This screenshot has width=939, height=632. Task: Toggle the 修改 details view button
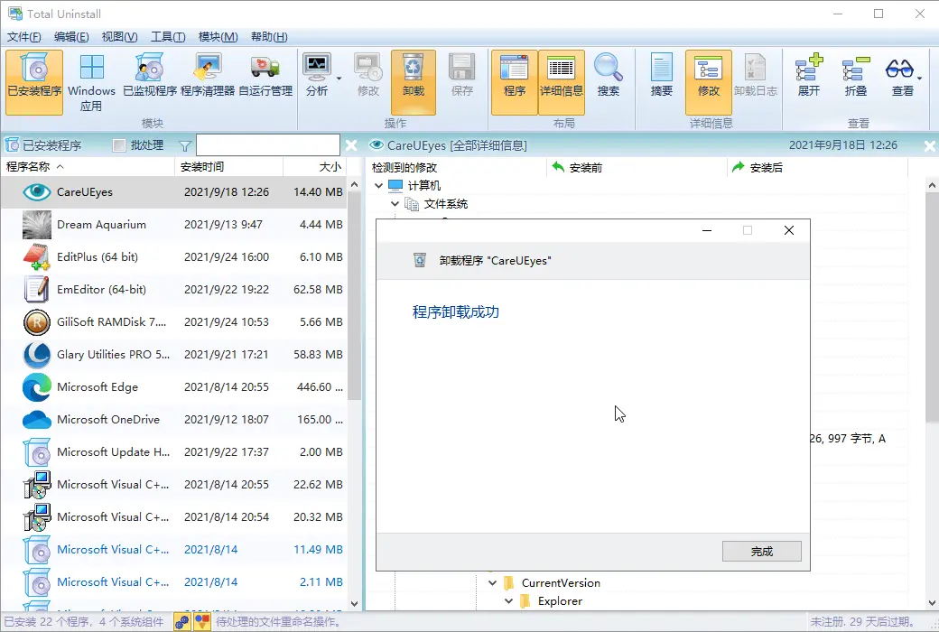709,81
